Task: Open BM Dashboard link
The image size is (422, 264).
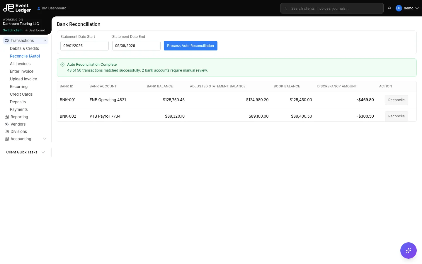Action: coord(52,8)
